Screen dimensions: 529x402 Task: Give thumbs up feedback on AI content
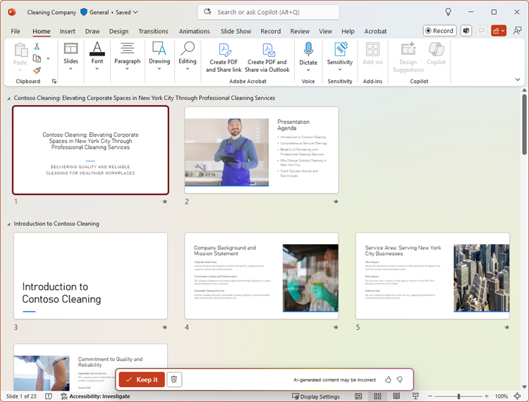(x=389, y=379)
